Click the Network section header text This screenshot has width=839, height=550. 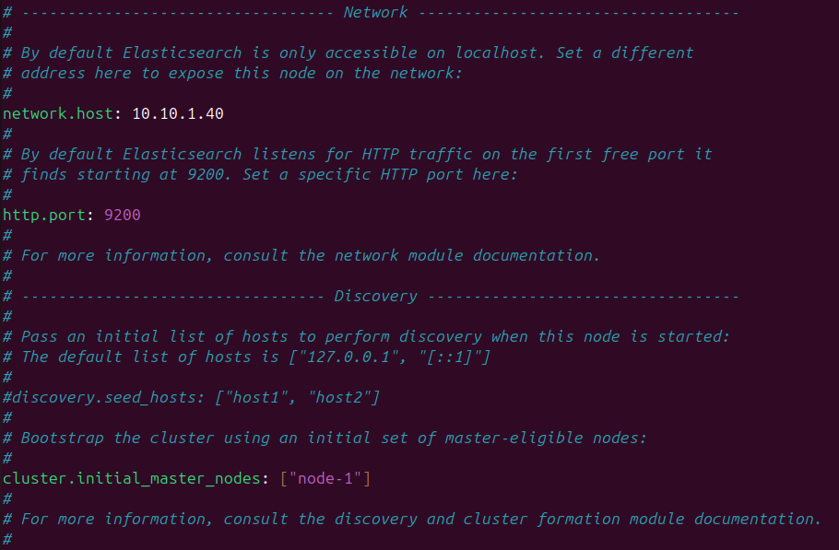click(x=375, y=12)
